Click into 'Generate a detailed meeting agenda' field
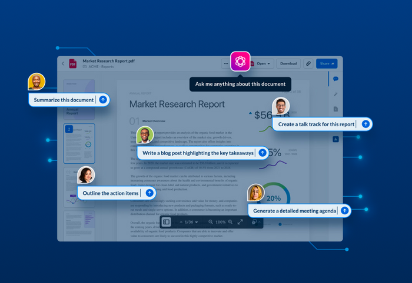This screenshot has height=283, width=412. pos(294,210)
